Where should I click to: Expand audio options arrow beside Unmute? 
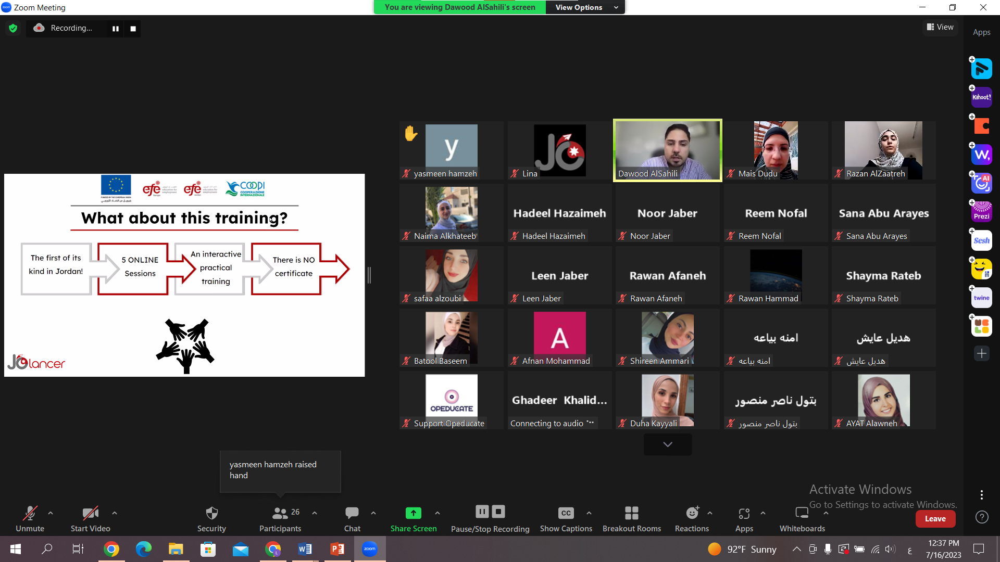click(x=51, y=513)
